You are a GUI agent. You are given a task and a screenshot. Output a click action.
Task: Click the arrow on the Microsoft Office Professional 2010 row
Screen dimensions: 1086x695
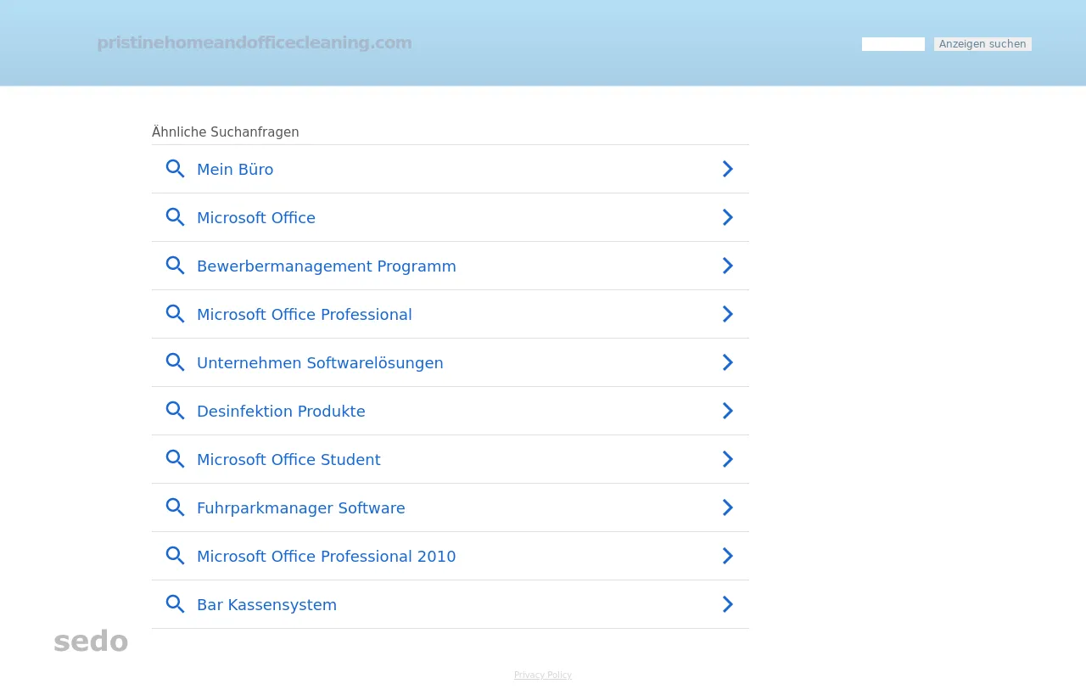pyautogui.click(x=728, y=556)
